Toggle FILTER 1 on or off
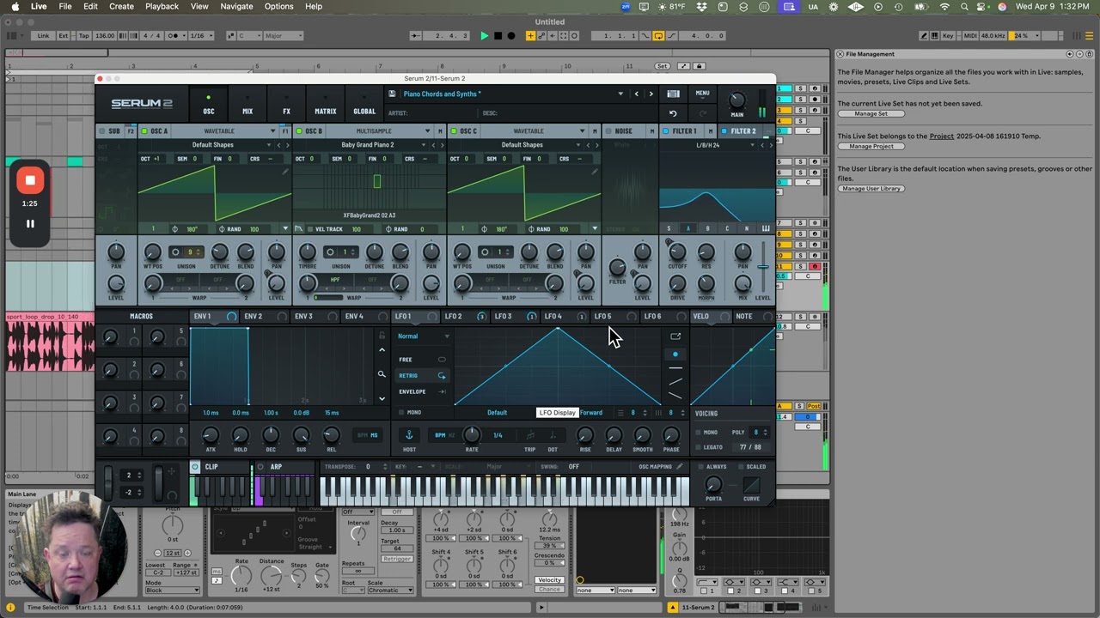 666,131
